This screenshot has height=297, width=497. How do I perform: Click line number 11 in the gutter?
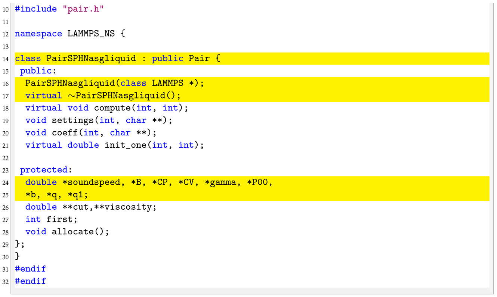(x=5, y=22)
